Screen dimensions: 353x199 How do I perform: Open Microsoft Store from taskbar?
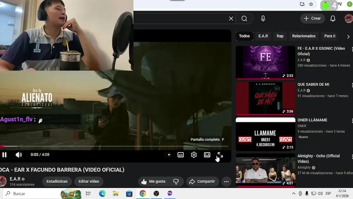129,193
